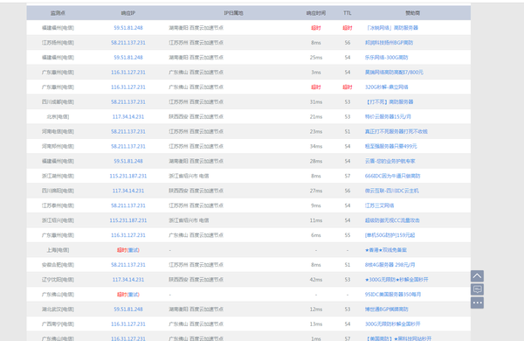Select the 34ms response time cell
Image resolution: width=524 pixels, height=341 pixels.
click(x=316, y=146)
